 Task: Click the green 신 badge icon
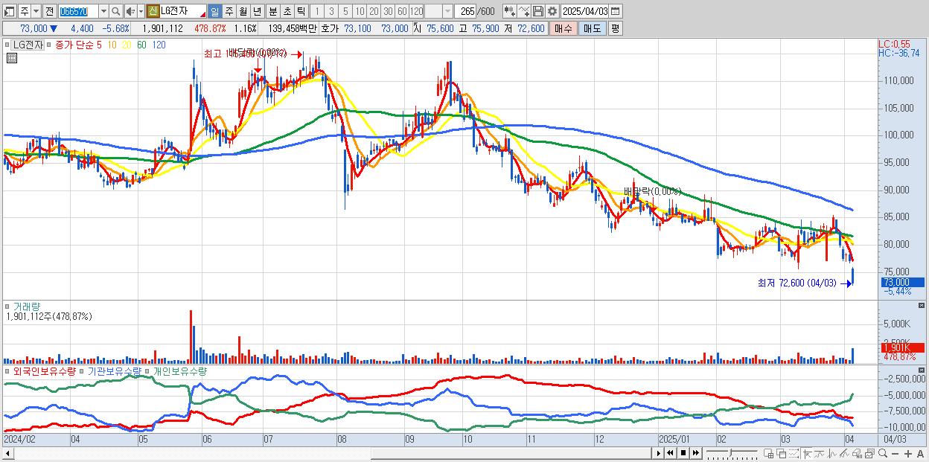pos(152,11)
